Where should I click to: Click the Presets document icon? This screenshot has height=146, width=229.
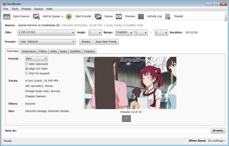[x=168, y=16]
